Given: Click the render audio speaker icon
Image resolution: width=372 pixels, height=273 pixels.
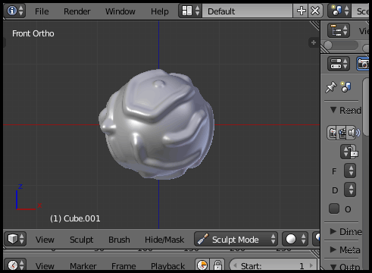Looking at the screenshot, I should coord(352,133).
